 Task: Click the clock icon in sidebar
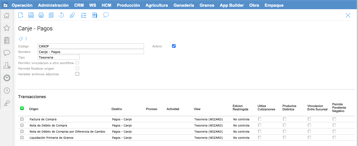(x=7, y=78)
